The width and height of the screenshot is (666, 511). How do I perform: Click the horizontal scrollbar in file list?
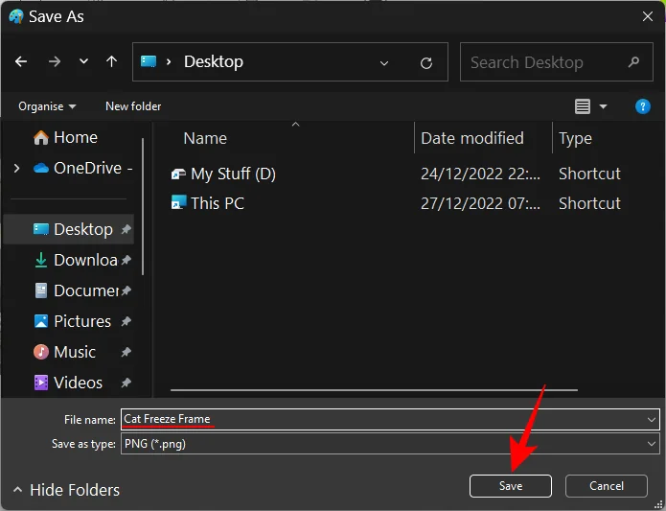(374, 390)
